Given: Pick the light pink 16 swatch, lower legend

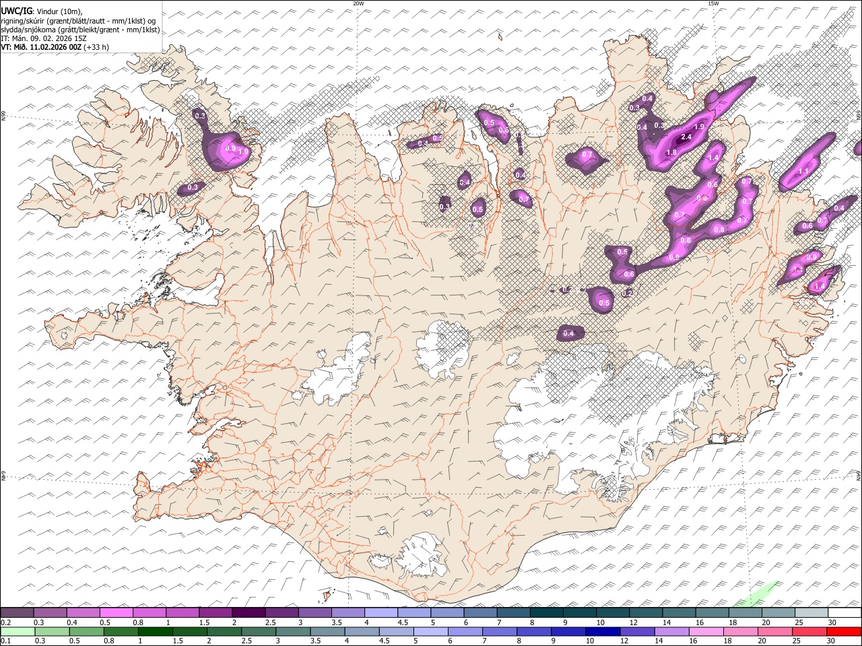Looking at the screenshot, I should (x=706, y=632).
